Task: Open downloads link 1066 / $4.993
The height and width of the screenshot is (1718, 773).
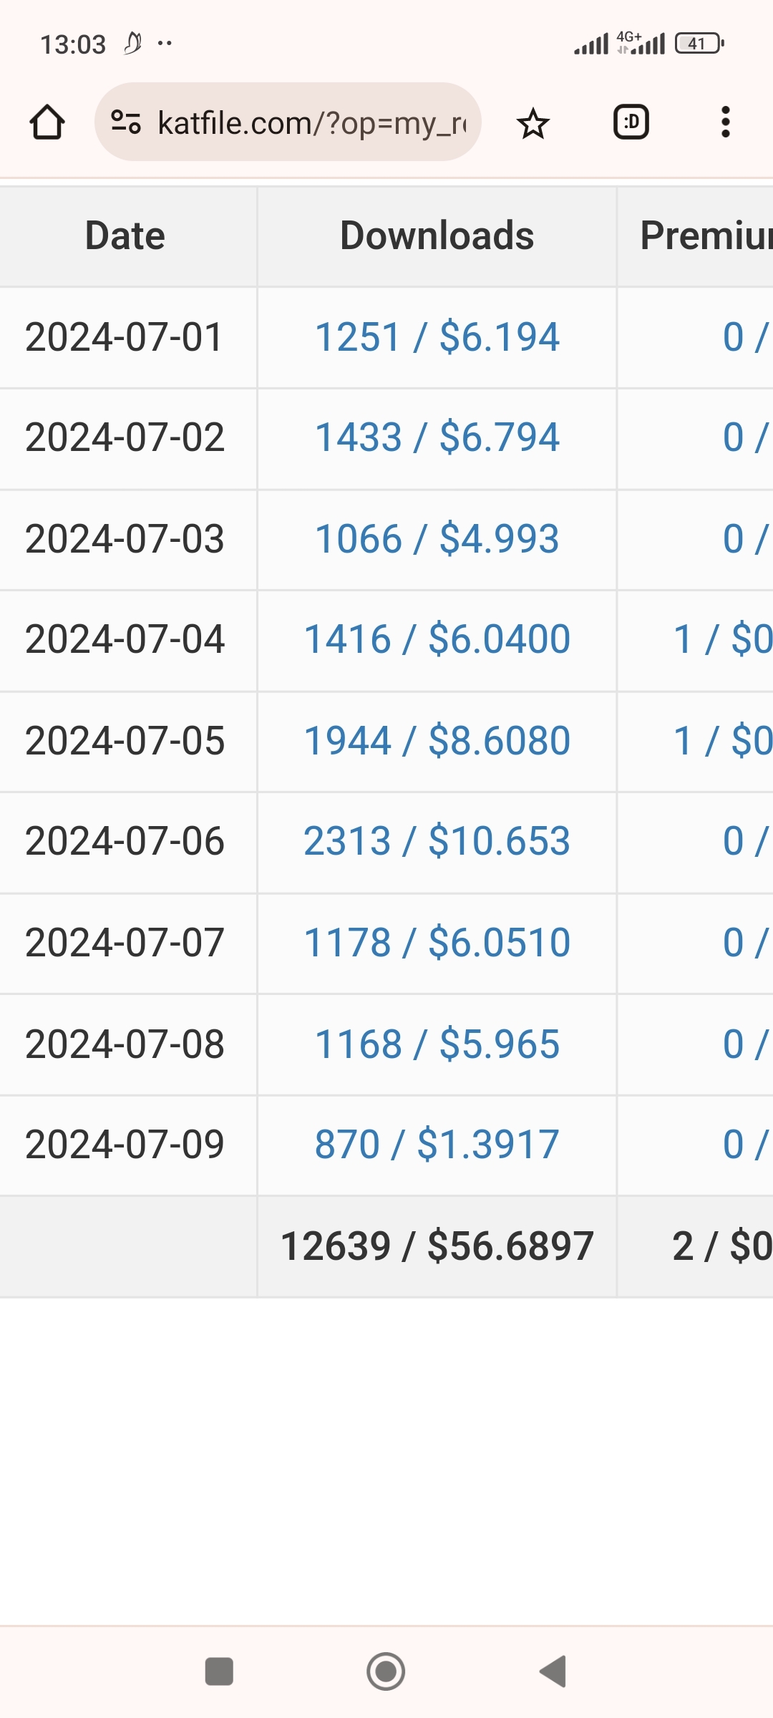Action: pos(437,539)
